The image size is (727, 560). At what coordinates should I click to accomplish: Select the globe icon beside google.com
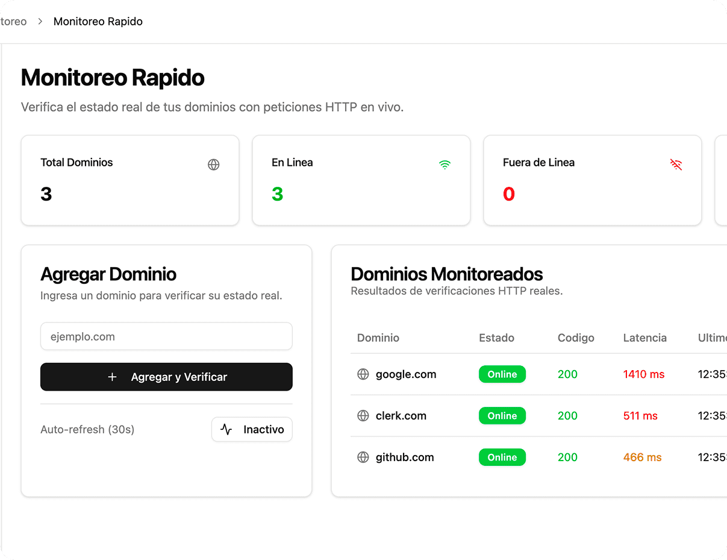(x=363, y=374)
